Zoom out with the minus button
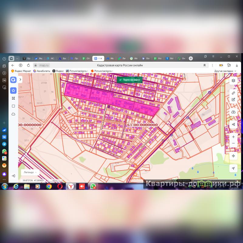This screenshot has height=243, width=243. 233,143
